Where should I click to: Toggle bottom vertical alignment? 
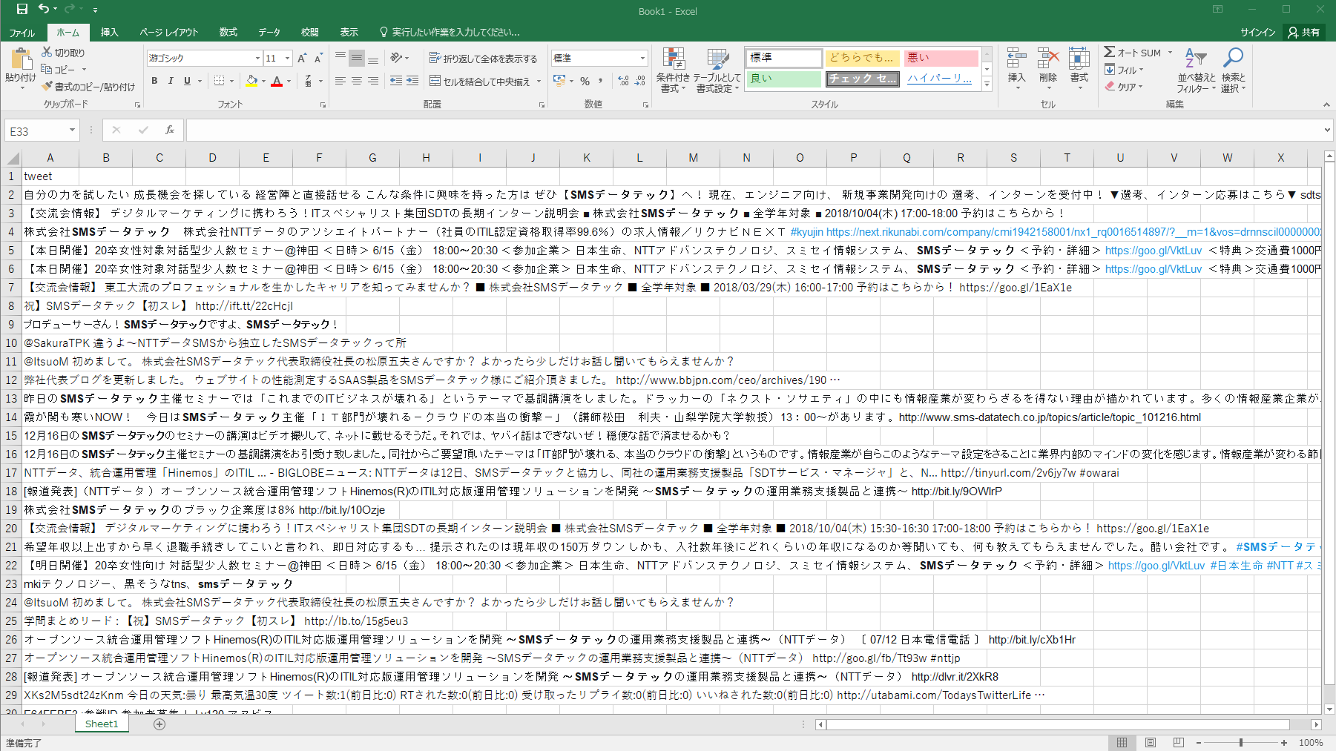[x=373, y=58]
